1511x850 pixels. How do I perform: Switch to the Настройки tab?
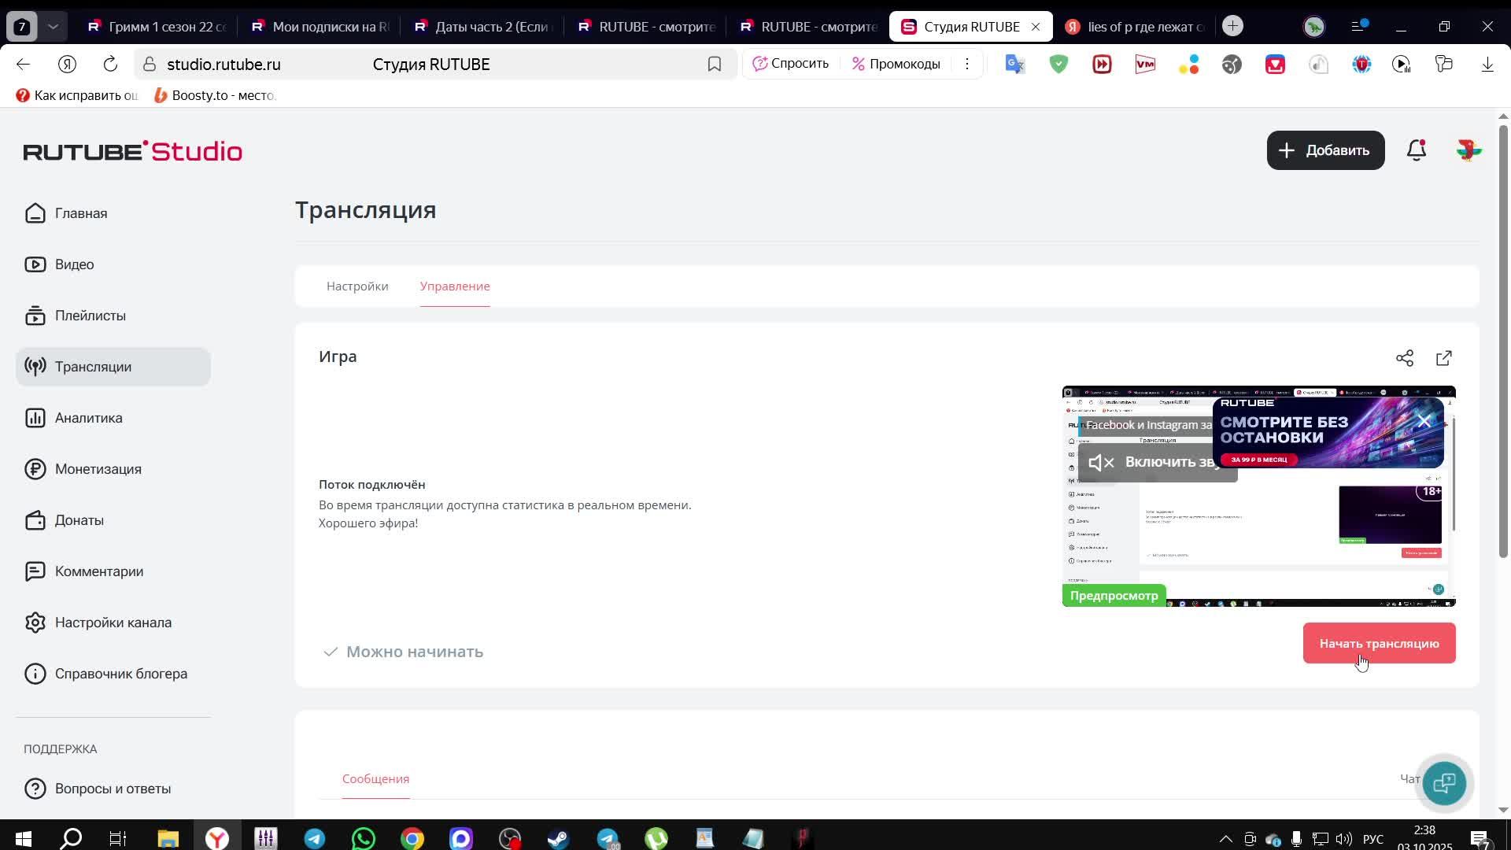357,286
